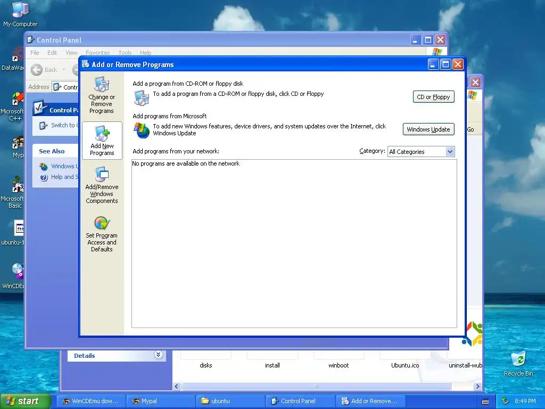The image size is (545, 409).
Task: Switch to Mypal taskbar item
Action: 161,401
